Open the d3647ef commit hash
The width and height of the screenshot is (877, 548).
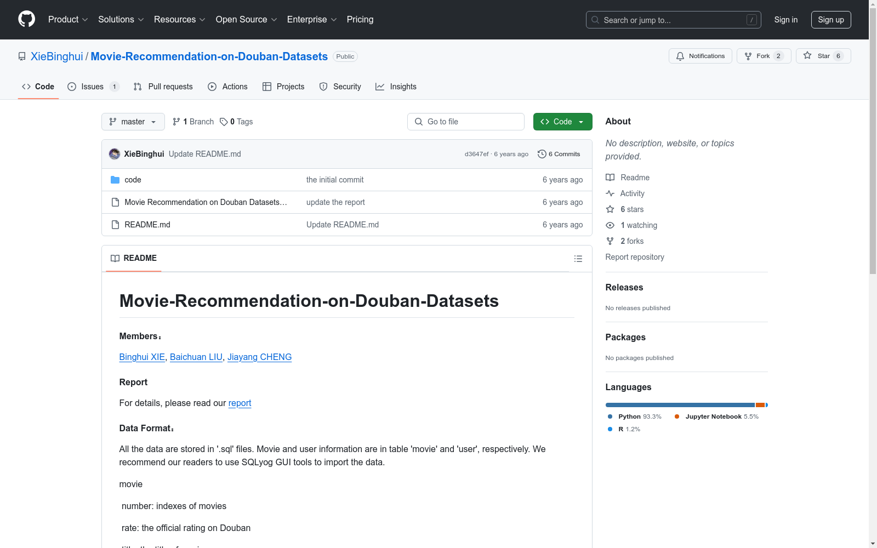point(476,154)
